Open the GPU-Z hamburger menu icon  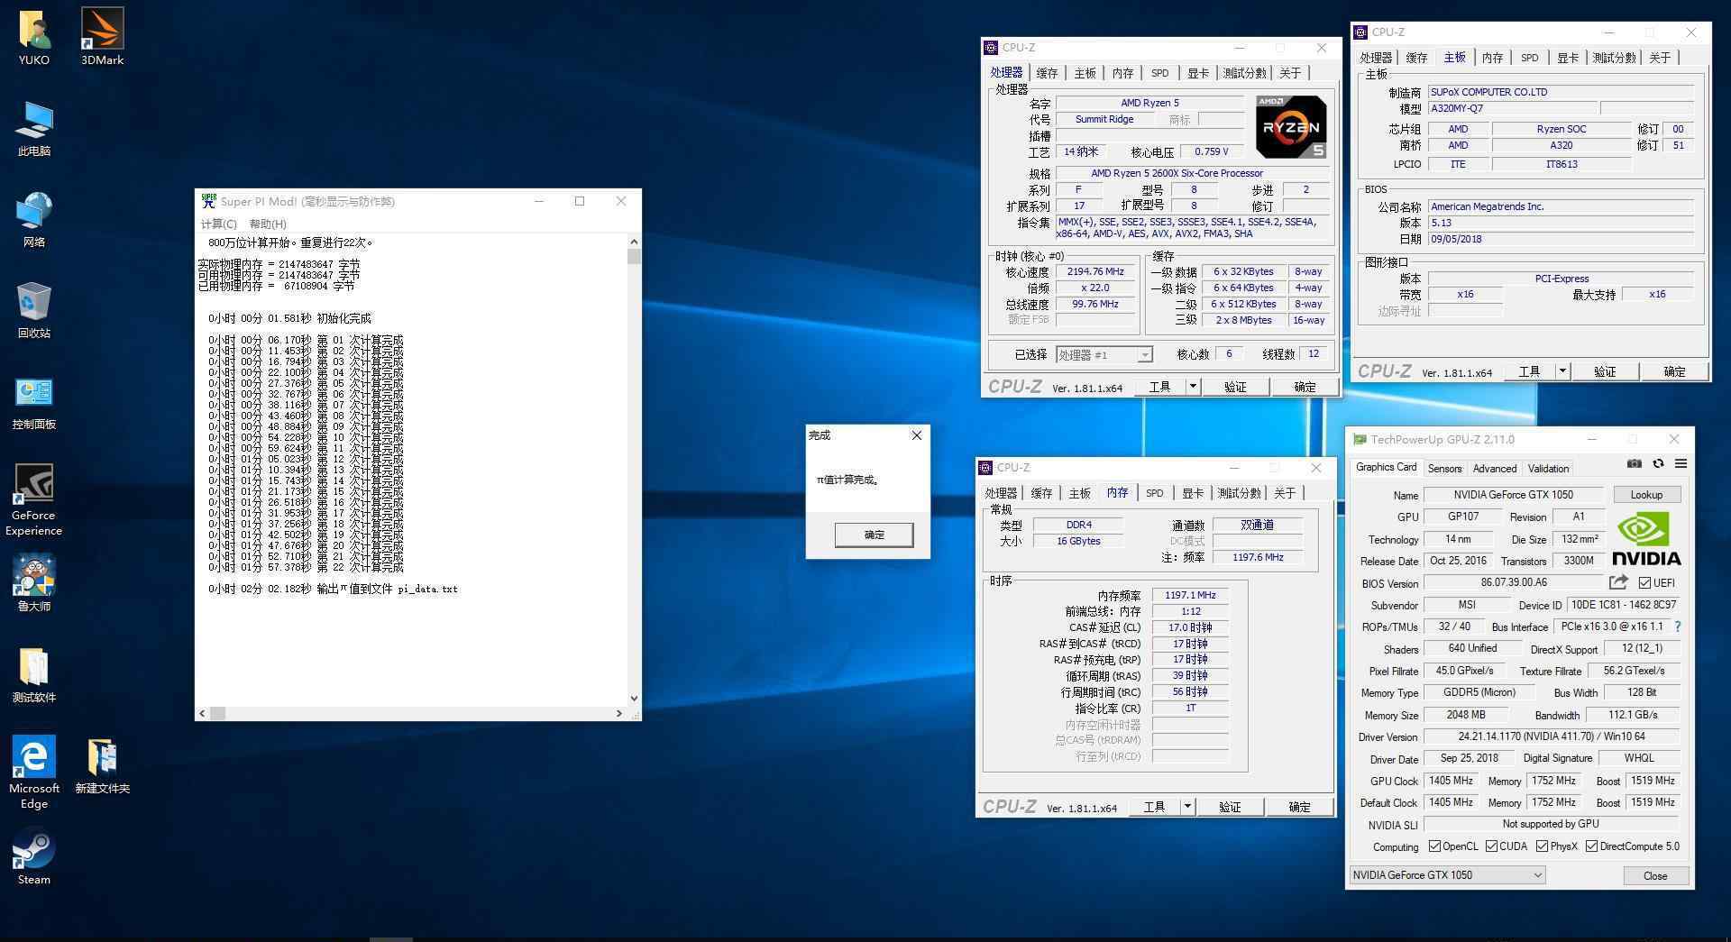[1681, 464]
